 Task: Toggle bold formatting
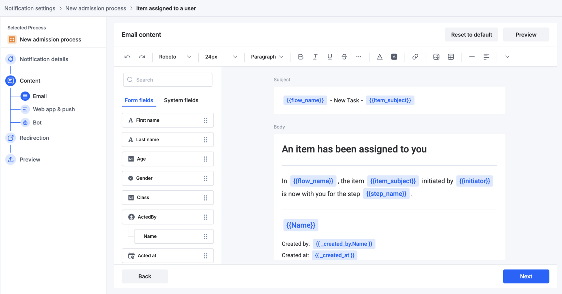(x=301, y=57)
